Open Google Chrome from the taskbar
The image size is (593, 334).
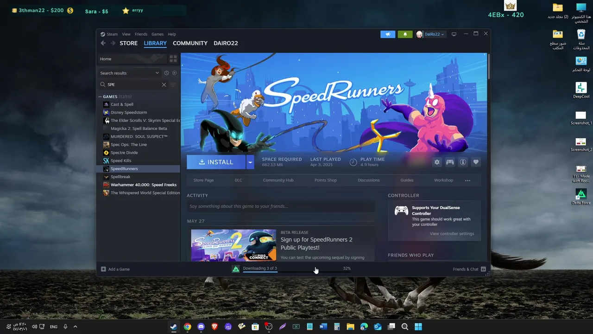187,327
